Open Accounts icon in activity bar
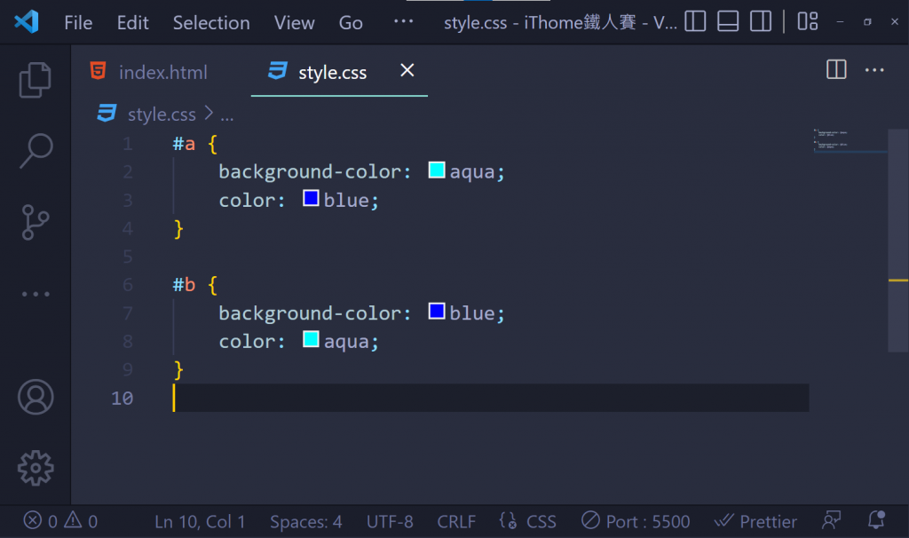The height and width of the screenshot is (538, 909). 36,398
